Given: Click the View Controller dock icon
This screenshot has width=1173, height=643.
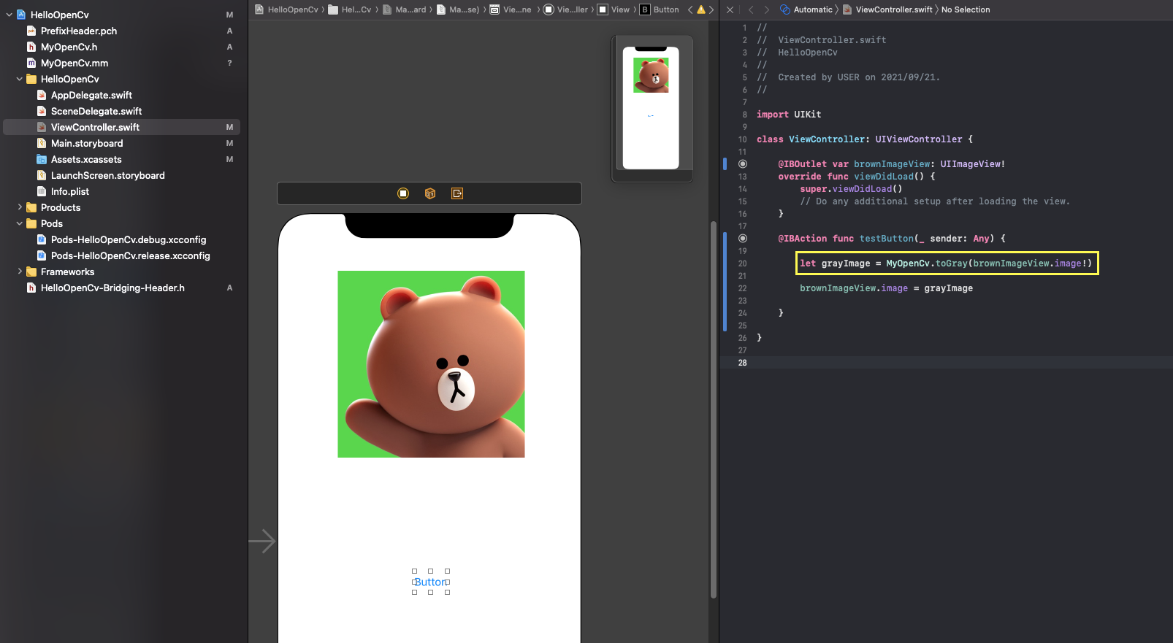Looking at the screenshot, I should coord(403,193).
